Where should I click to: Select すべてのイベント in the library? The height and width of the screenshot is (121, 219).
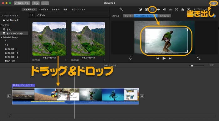coord(14,33)
